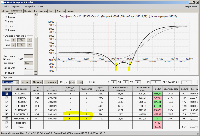Viewport: 200px width, 136px height.
Task: Switch to the Калькулятор tab
Action: pos(40,11)
